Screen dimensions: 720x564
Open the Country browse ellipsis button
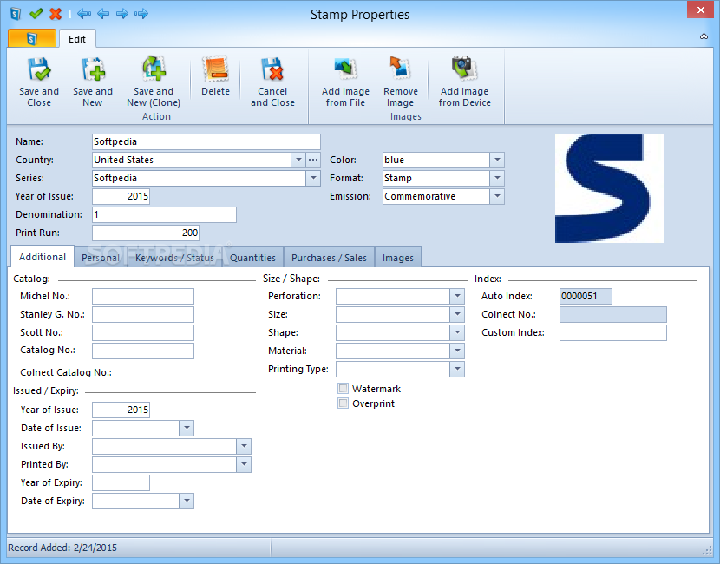pos(313,160)
